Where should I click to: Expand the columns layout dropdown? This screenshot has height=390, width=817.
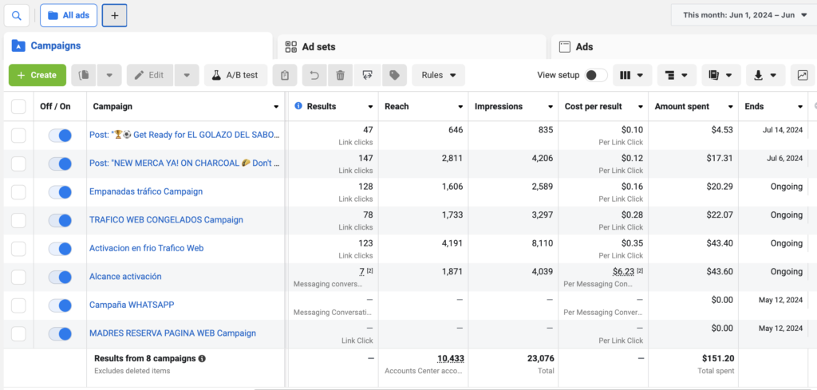coord(632,75)
